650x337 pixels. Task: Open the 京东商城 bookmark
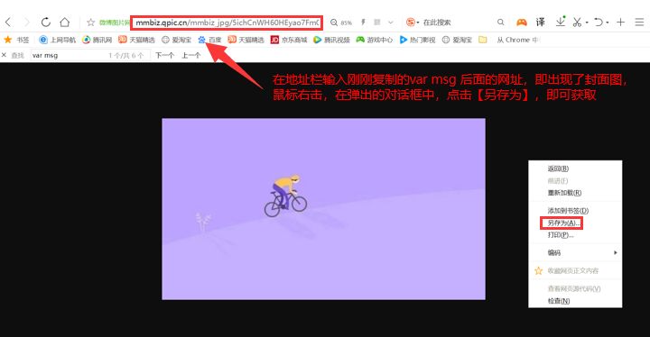(x=289, y=40)
